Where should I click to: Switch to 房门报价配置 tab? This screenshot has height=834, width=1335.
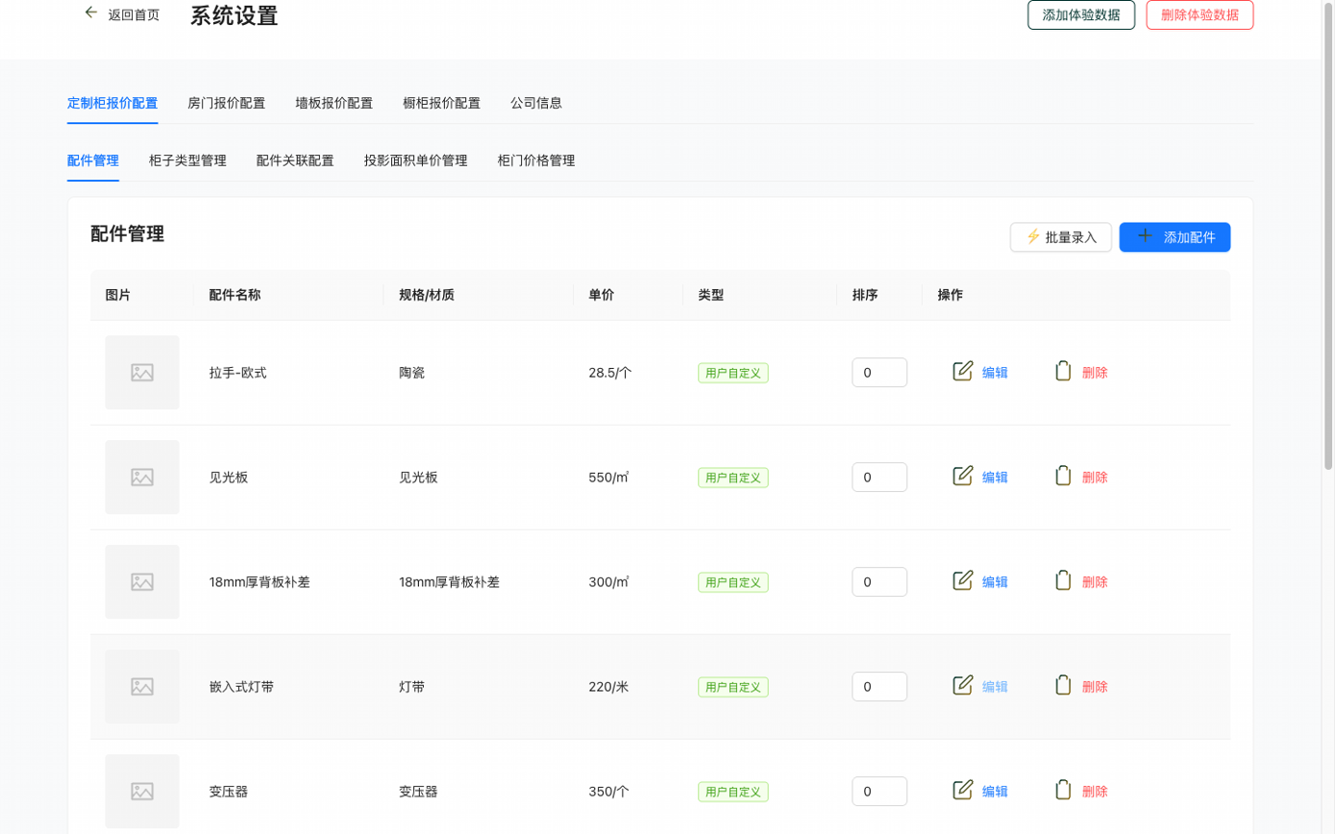[x=226, y=103]
